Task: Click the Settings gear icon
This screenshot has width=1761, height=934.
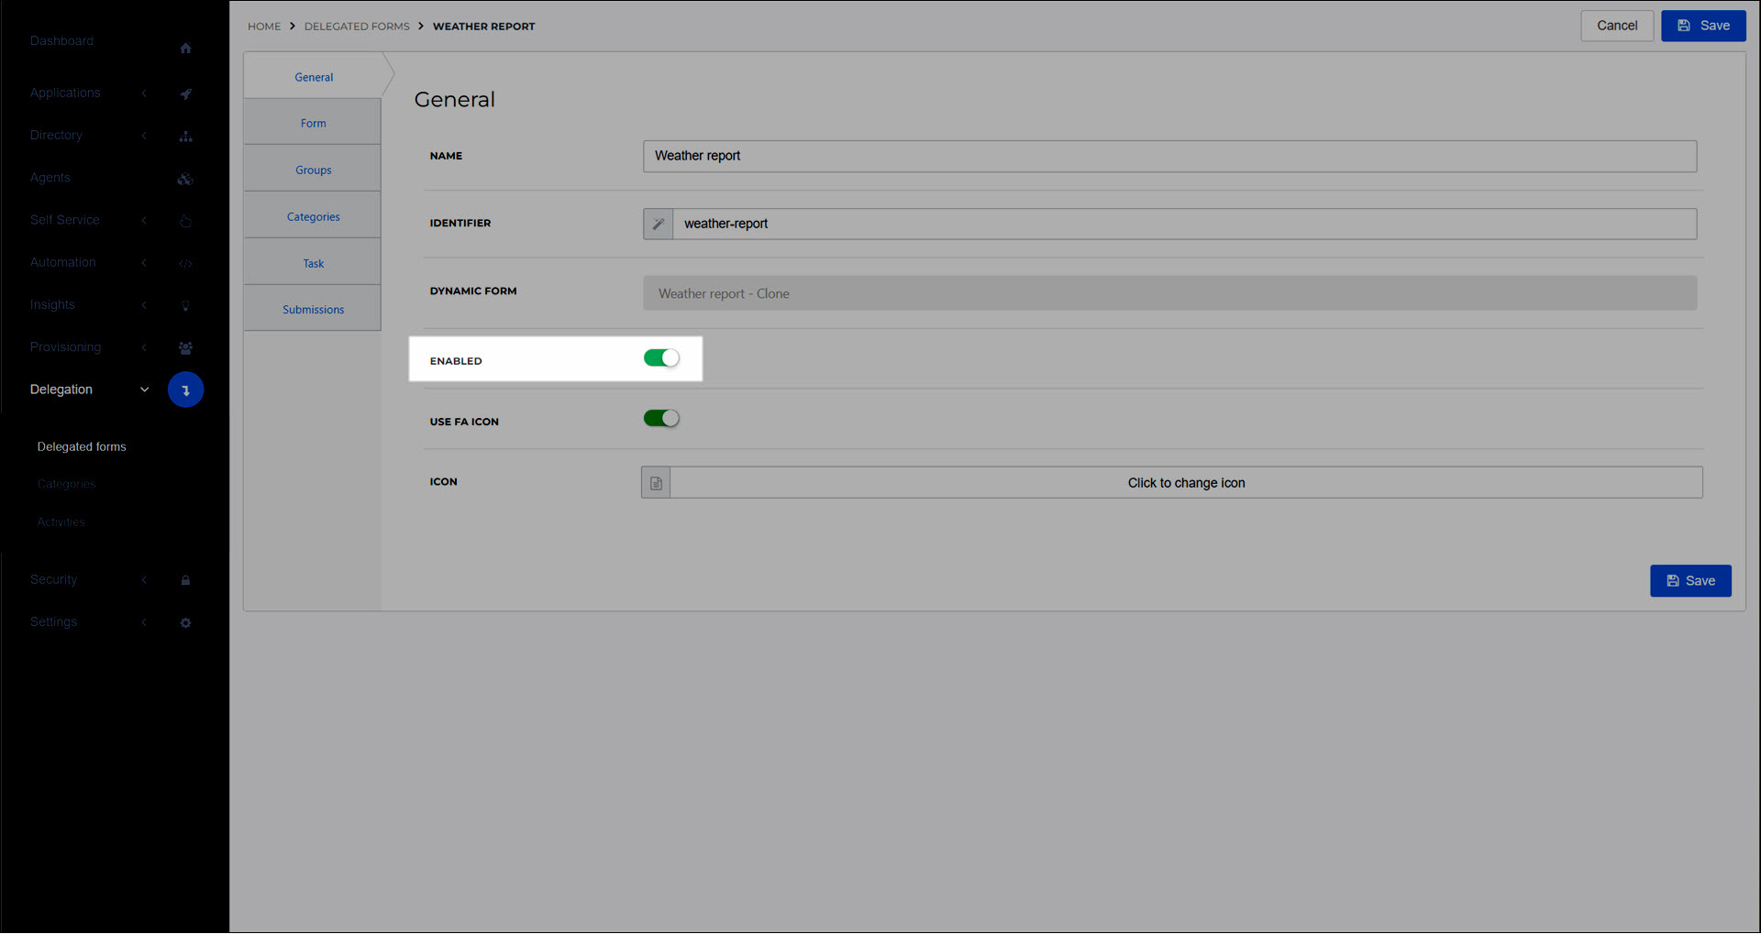Action: click(x=185, y=622)
